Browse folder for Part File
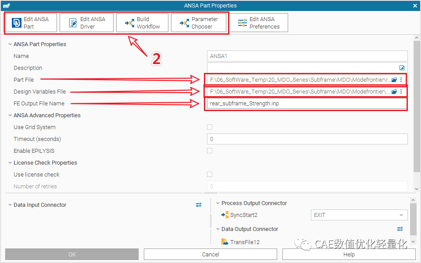 394,79
